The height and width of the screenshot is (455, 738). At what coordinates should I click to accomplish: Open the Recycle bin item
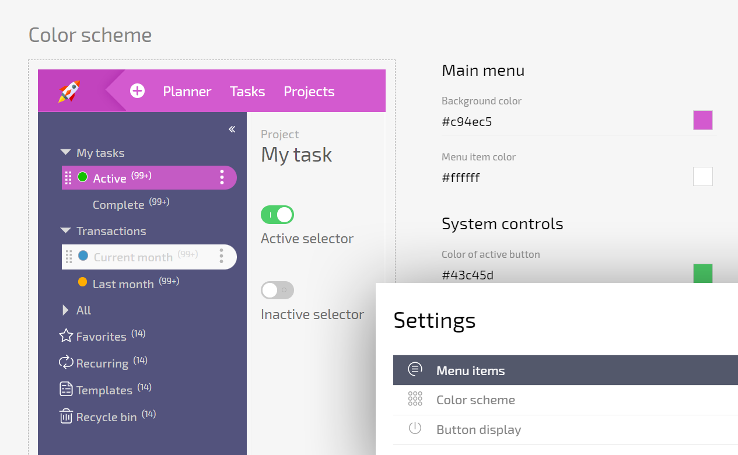coord(106,417)
